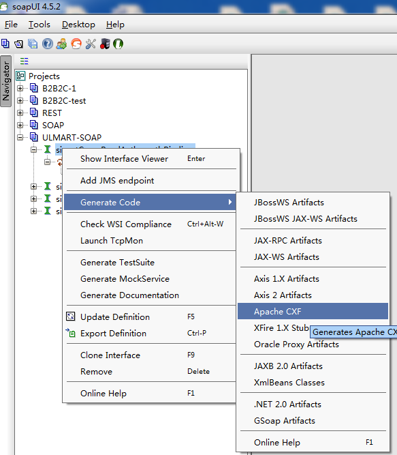Click the Navigator side tab

[6, 81]
